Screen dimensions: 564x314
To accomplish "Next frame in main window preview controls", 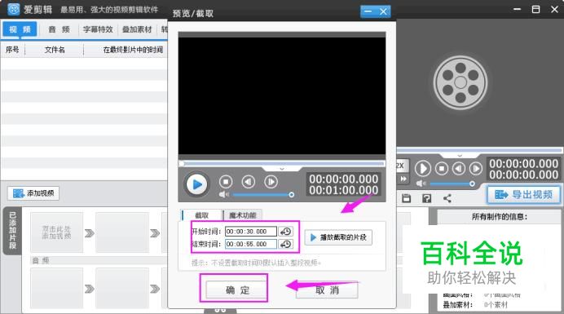I will (x=476, y=169).
